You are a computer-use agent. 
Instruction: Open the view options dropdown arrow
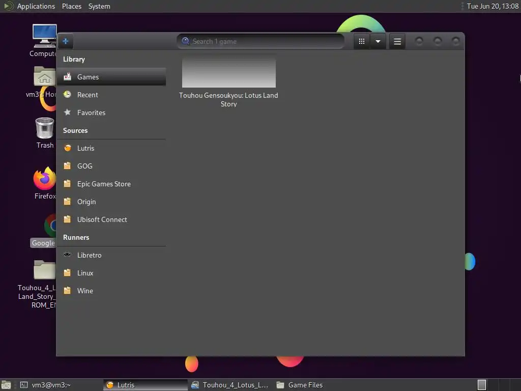tap(378, 42)
